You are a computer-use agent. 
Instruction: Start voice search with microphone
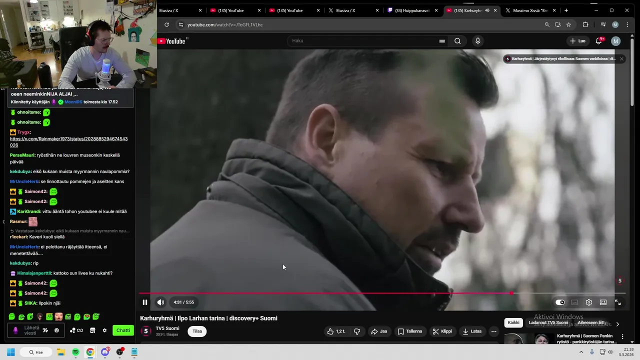[478, 41]
